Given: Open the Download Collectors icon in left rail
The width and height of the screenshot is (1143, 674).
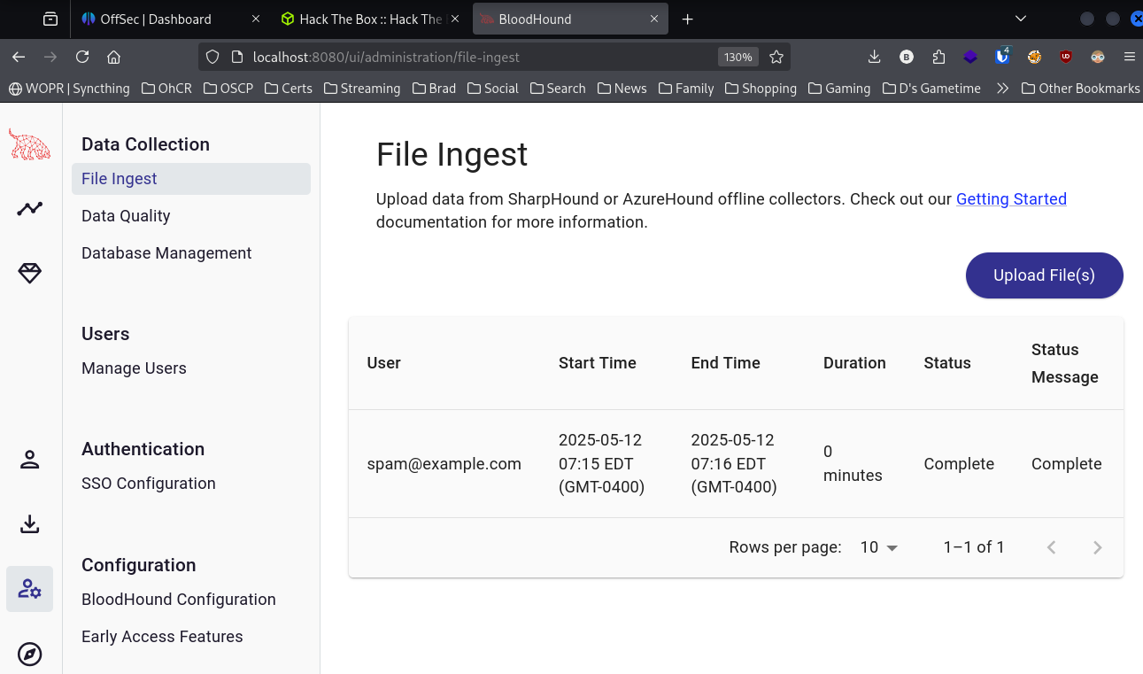Looking at the screenshot, I should tap(29, 524).
